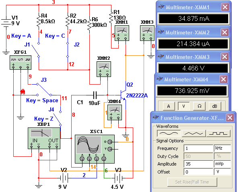Click the oscilloscope channel B terminal
The width and height of the screenshot is (239, 192).
pyautogui.click(x=89, y=159)
